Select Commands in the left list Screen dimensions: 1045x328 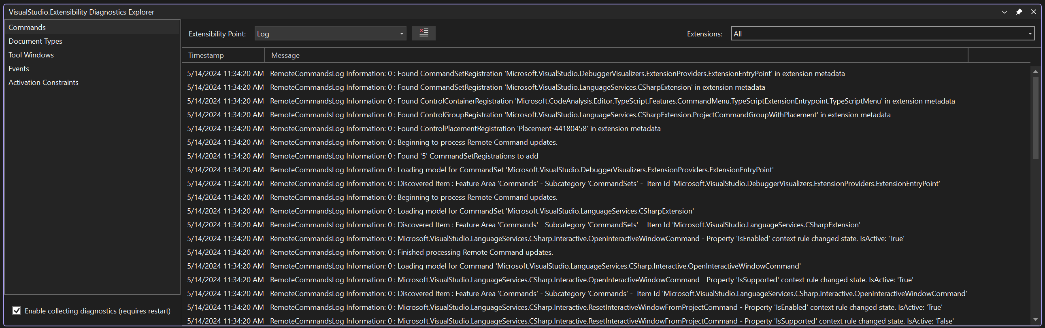(x=92, y=27)
